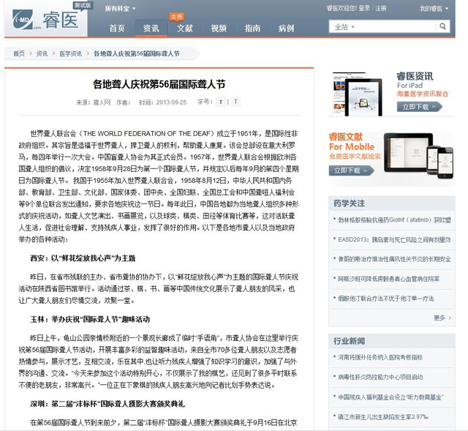The height and width of the screenshot is (431, 468).
Task: Go to the 首页 nav tab
Action: click(117, 29)
